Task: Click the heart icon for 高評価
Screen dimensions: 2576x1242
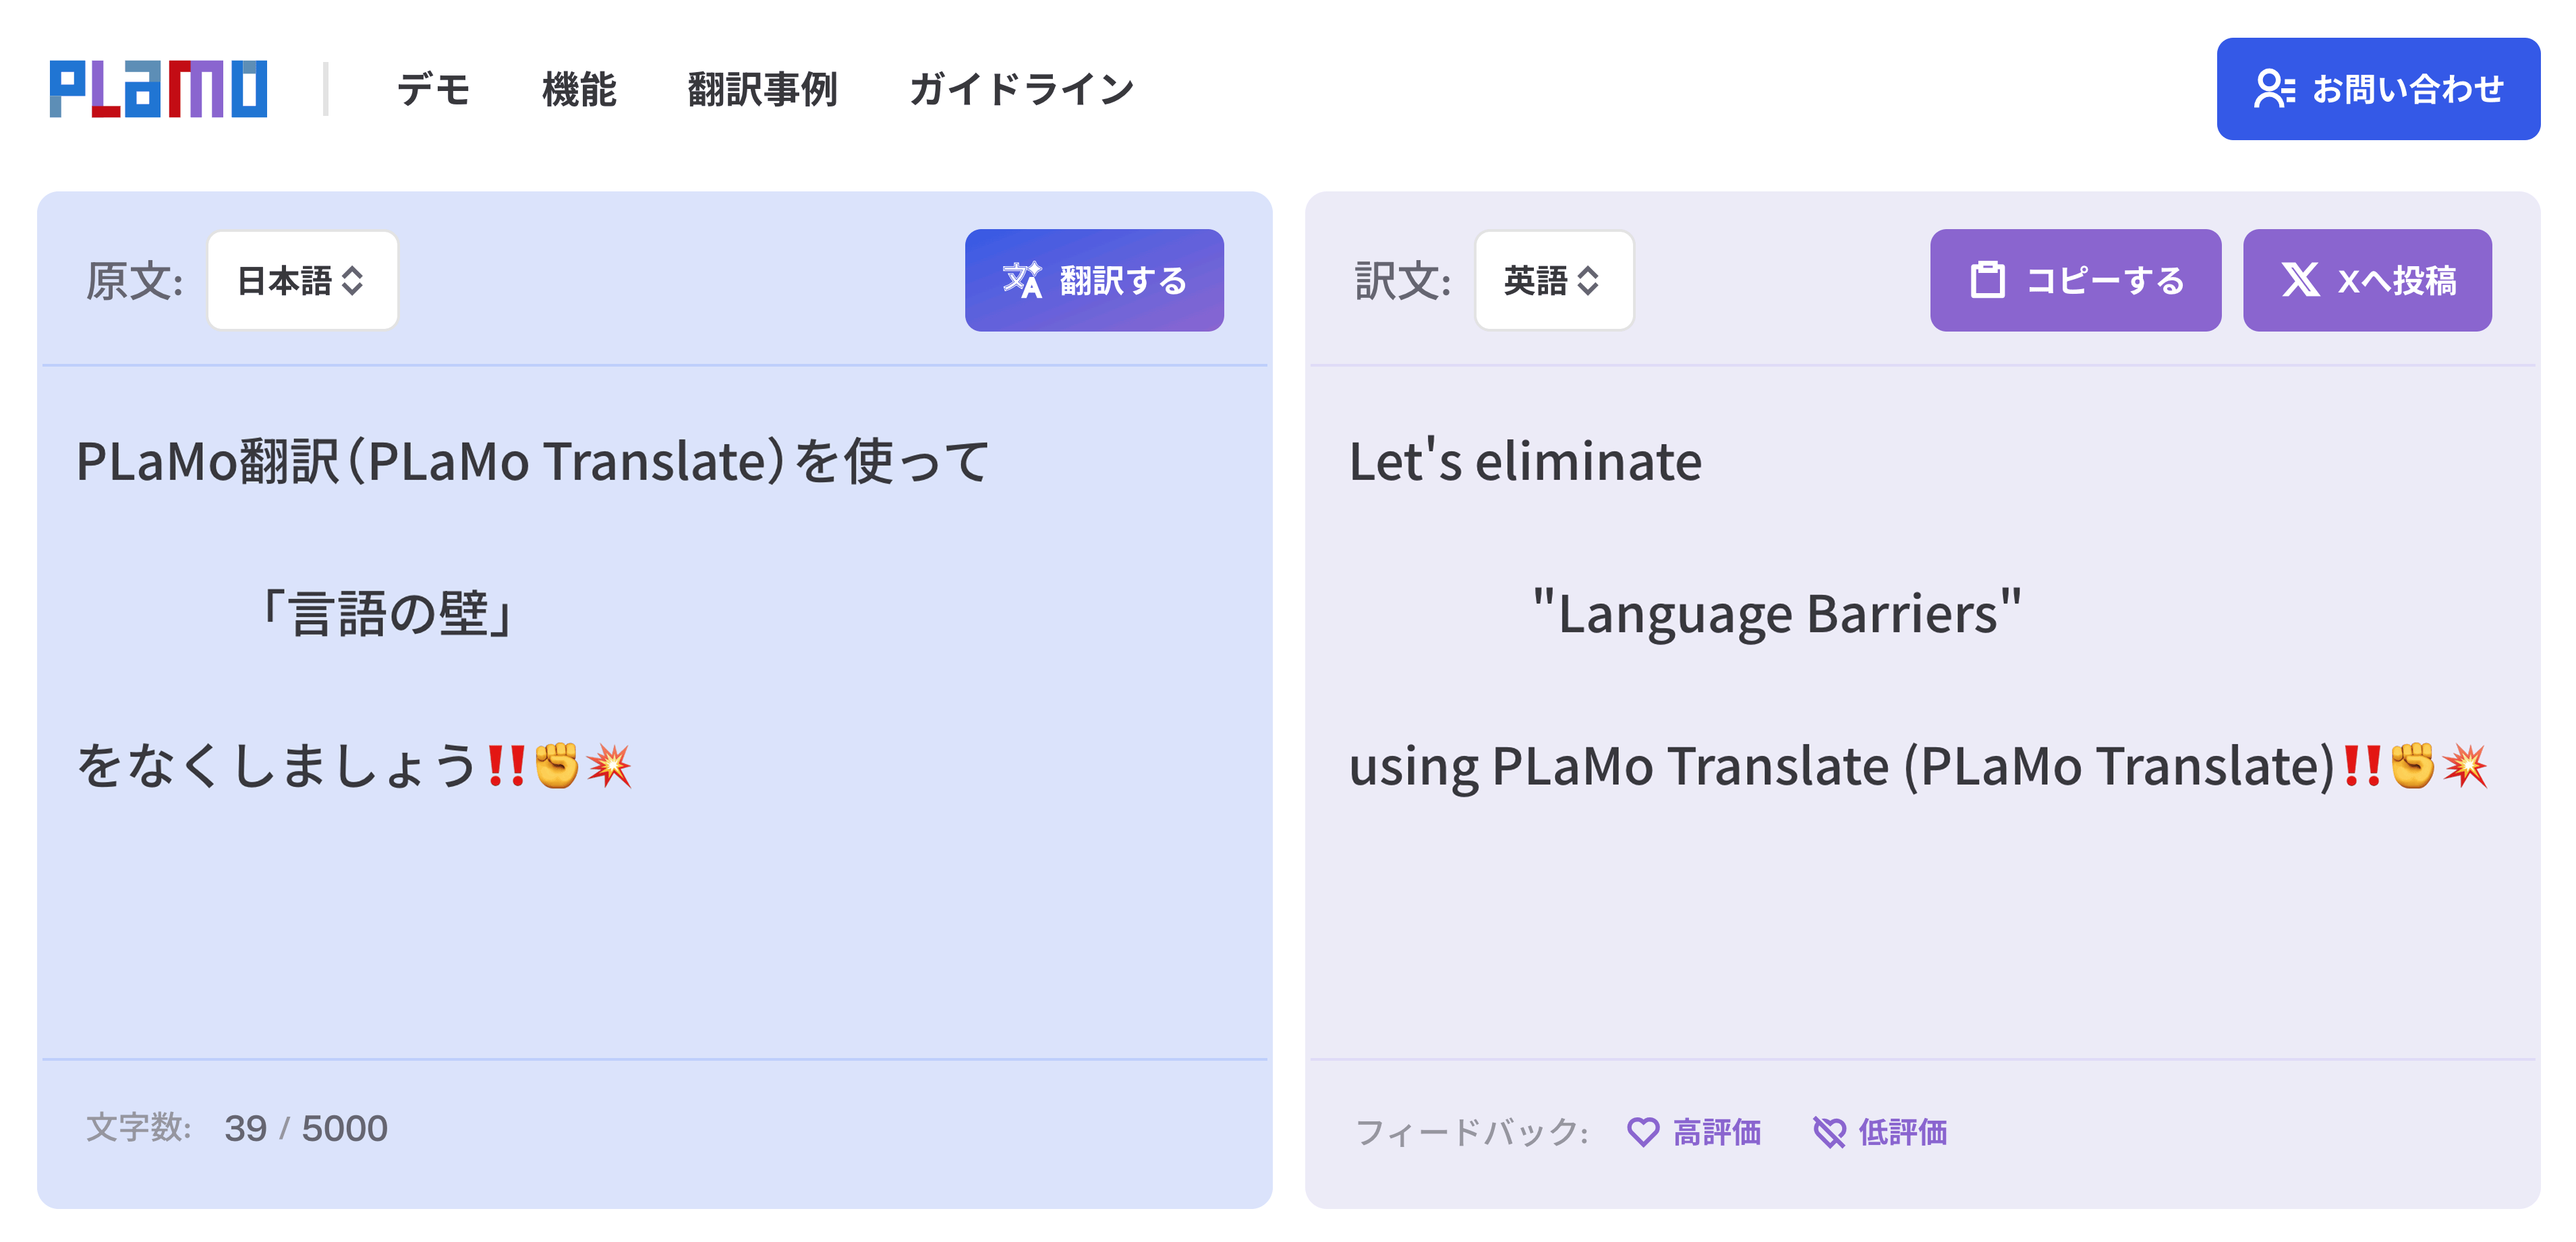Action: (x=1642, y=1132)
